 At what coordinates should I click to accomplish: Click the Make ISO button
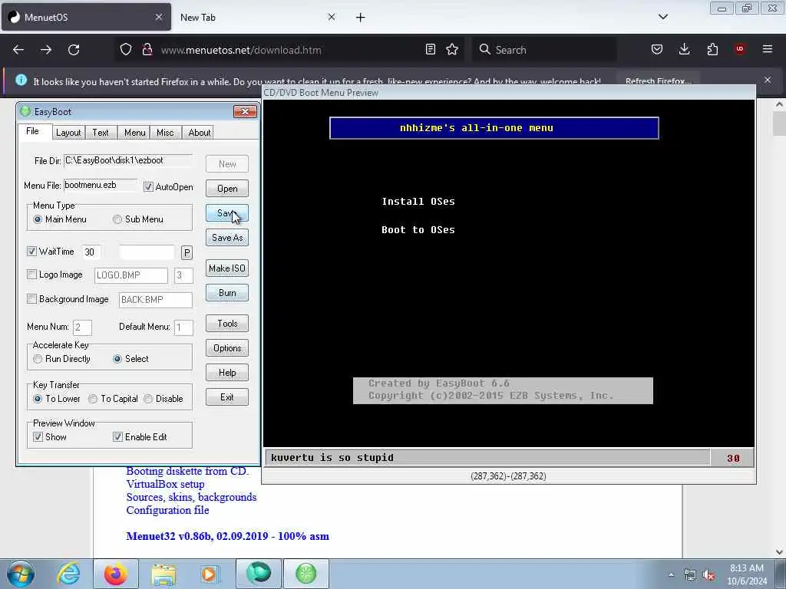(227, 268)
